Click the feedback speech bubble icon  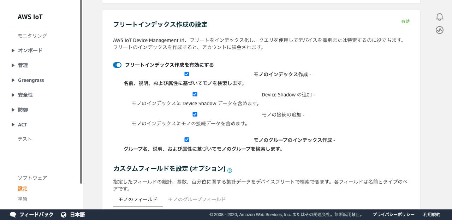click(13, 215)
